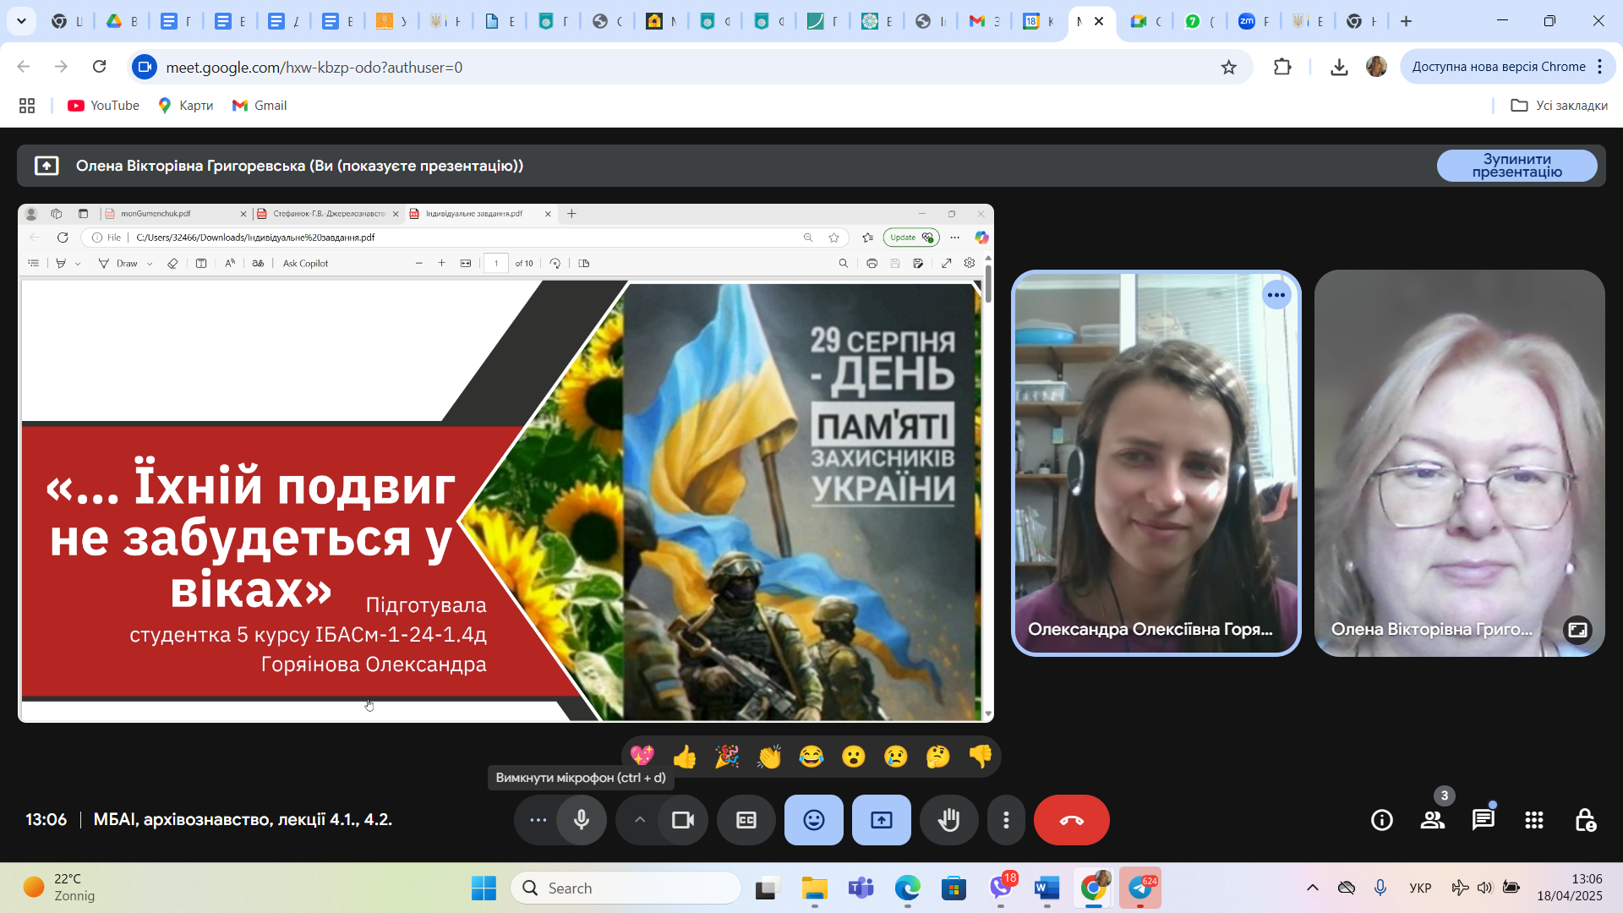Send the thumbs up emoji reaction

click(685, 757)
